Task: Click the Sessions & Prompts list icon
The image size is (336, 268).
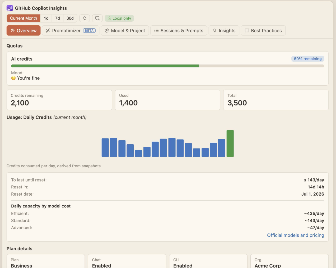Action: tap(156, 31)
